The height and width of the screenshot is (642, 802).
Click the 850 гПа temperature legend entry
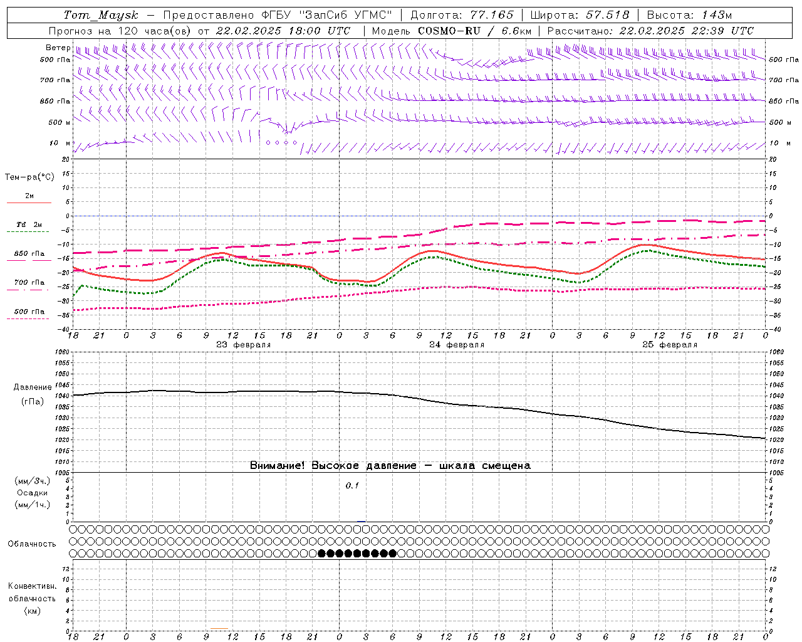[29, 256]
